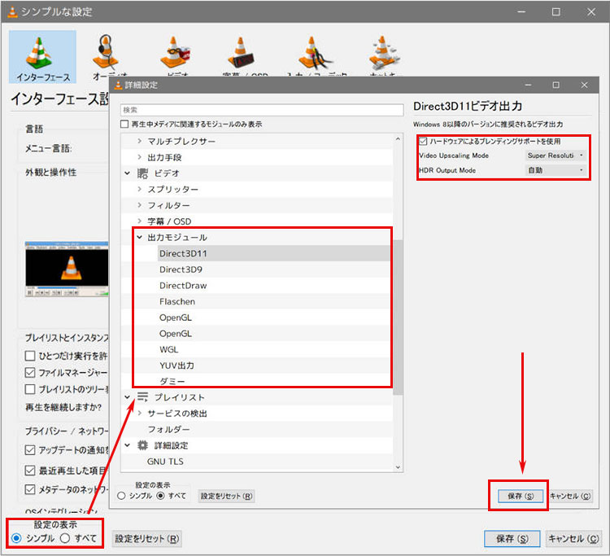Toggle 再生中メディアに関連するモジュールのみ表示 checkbox
This screenshot has height=556, width=610.
(x=124, y=125)
